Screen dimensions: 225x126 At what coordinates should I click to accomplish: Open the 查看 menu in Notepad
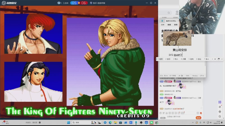click(176, 25)
